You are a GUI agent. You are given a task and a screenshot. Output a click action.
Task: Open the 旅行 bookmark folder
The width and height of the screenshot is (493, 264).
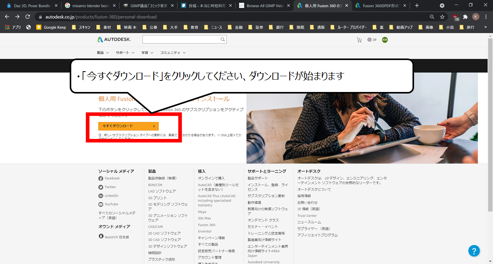tap(466, 27)
